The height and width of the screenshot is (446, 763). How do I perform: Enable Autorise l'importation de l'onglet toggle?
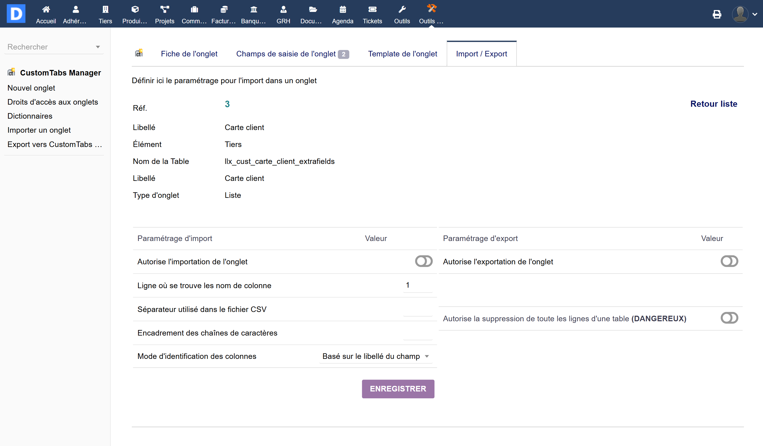tap(424, 261)
